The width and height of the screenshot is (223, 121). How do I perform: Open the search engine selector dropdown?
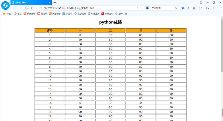click(148, 8)
